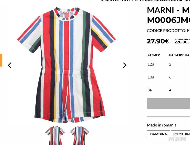Click the Made in romania text

pos(162,125)
